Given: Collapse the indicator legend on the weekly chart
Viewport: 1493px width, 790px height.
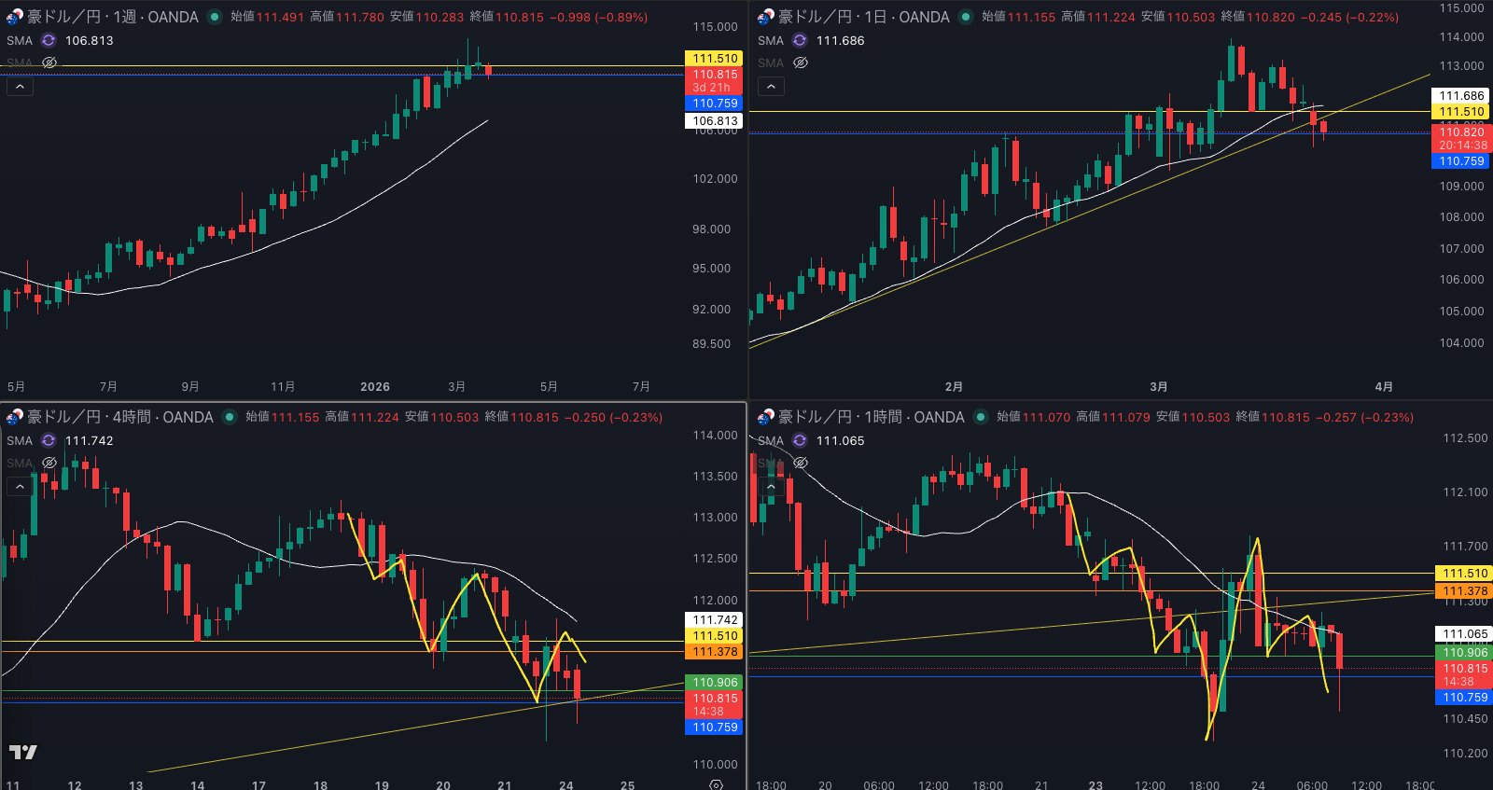Looking at the screenshot, I should tap(20, 87).
